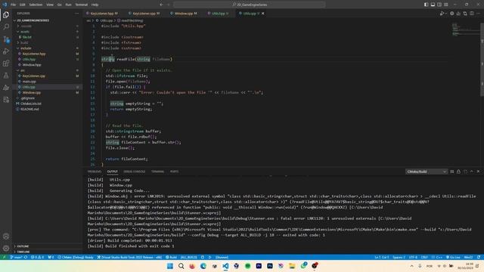This screenshot has height=272, width=484.
Task: Switch to Ports panel tab
Action: click(x=174, y=172)
